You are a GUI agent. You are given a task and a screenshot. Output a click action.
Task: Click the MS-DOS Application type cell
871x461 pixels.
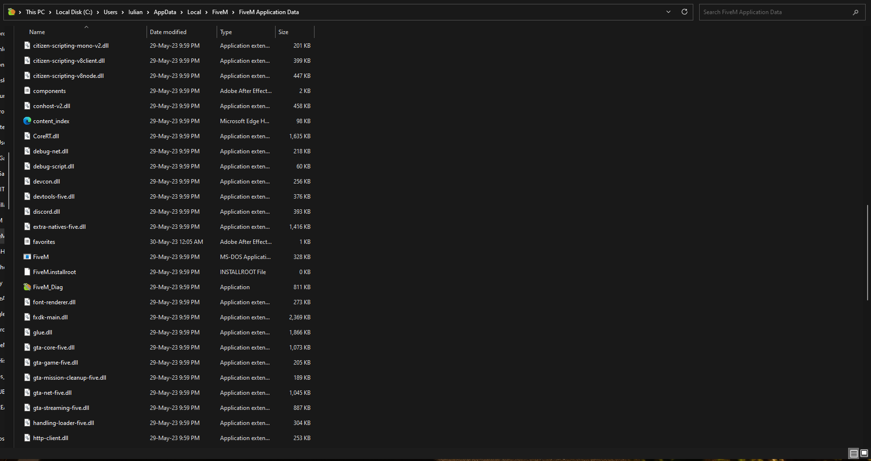245,257
